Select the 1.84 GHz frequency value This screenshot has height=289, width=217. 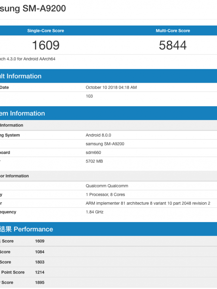(94, 212)
